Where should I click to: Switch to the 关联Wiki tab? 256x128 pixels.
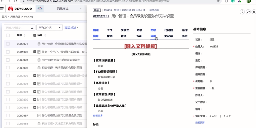(x=139, y=33)
